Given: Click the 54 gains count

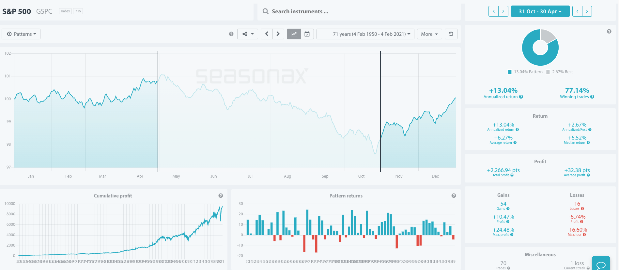Looking at the screenshot, I should 503,204.
